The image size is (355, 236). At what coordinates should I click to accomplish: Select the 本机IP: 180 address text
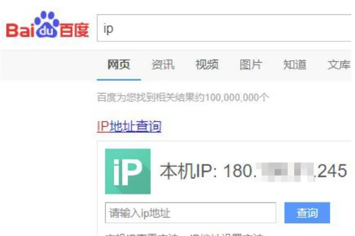click(253, 171)
